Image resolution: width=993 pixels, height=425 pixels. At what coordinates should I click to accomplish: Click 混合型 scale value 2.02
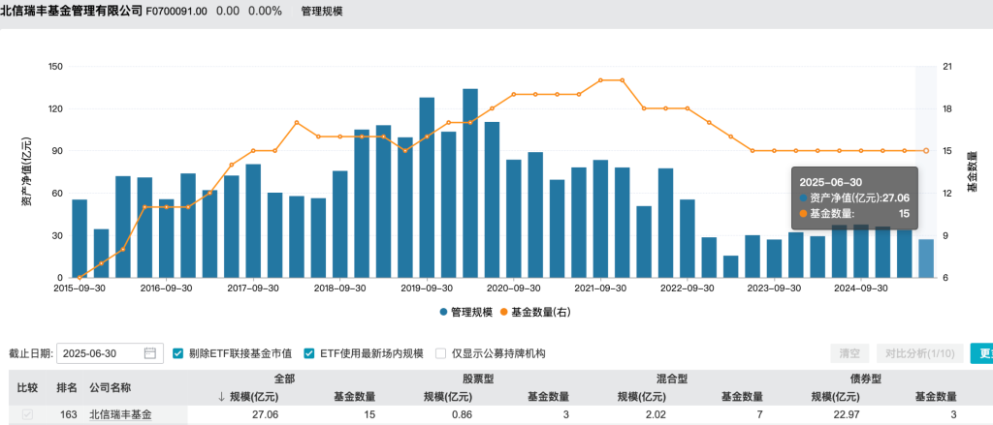click(656, 415)
